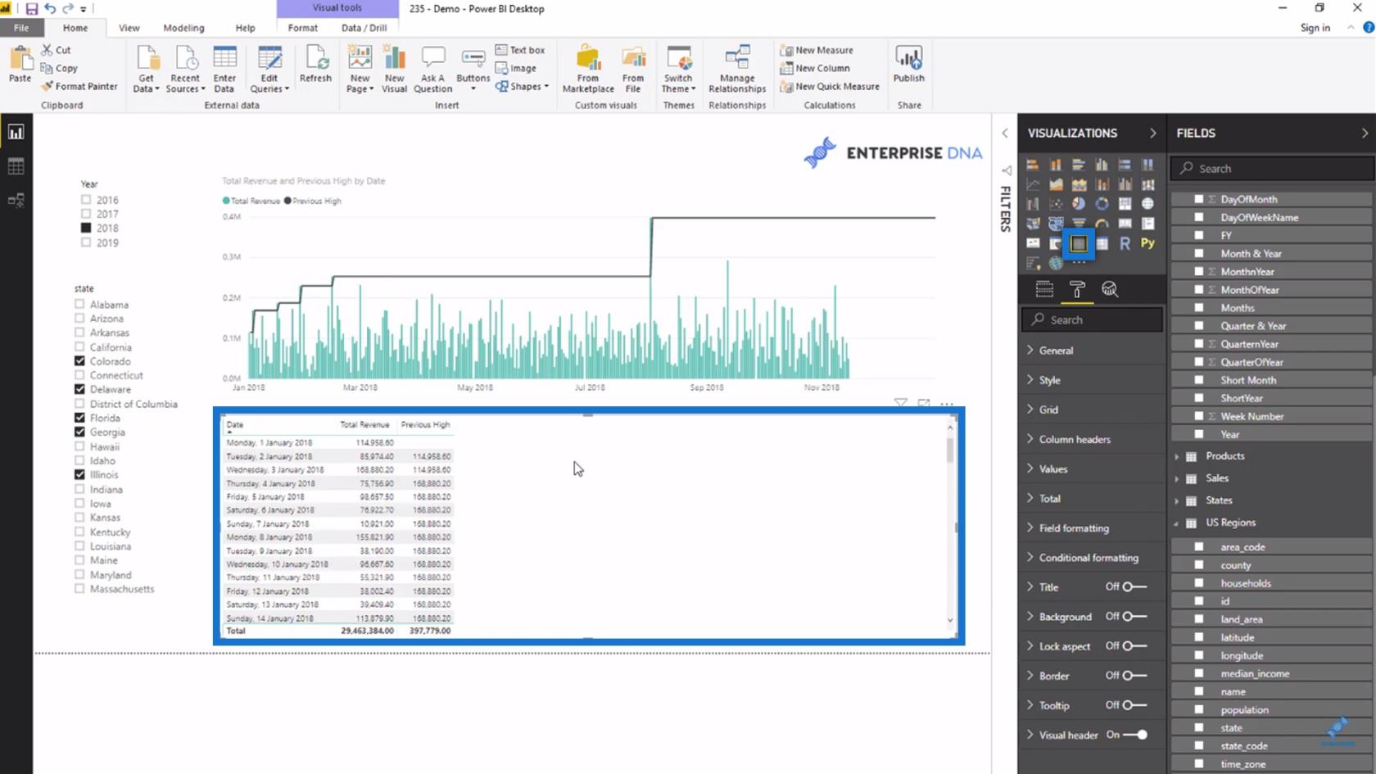The height and width of the screenshot is (774, 1376).
Task: Select the Gauge visual
Action: 1102,224
